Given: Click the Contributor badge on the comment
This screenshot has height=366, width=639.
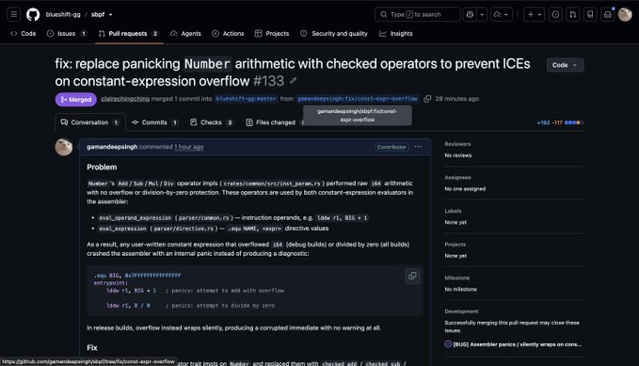Looking at the screenshot, I should click(x=391, y=147).
